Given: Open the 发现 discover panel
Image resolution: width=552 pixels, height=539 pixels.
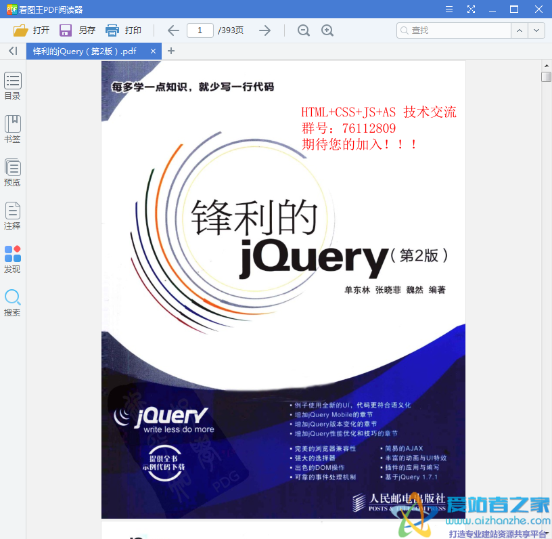Looking at the screenshot, I should pyautogui.click(x=13, y=259).
